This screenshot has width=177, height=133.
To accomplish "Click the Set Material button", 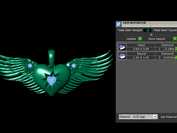I will pos(169,117).
